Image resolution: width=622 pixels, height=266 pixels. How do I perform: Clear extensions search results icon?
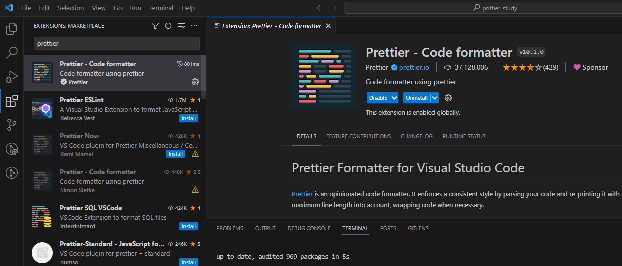point(181,26)
